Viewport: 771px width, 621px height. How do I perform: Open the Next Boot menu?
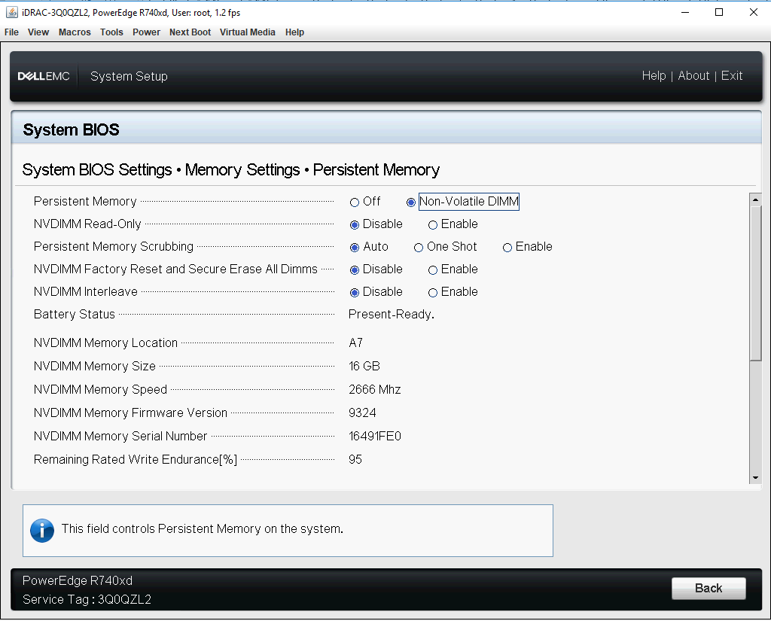[x=190, y=32]
